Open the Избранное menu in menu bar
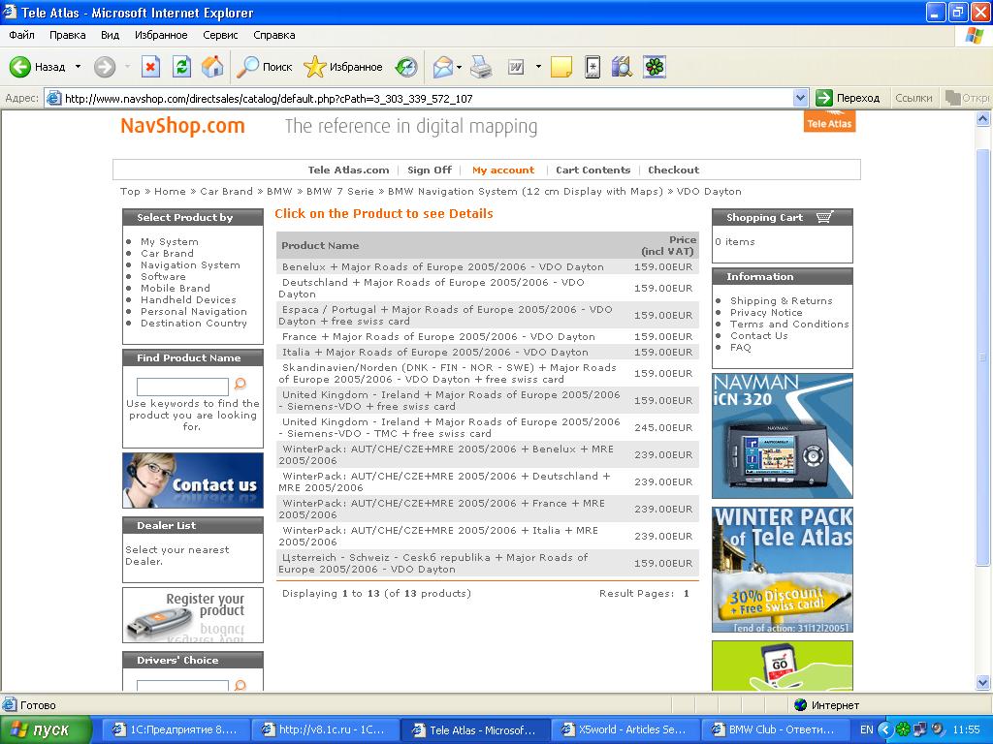 point(161,35)
